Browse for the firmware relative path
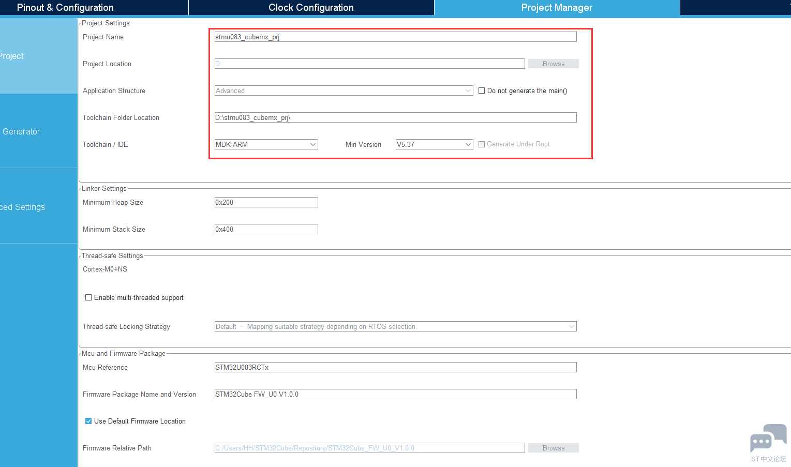 tap(553, 448)
